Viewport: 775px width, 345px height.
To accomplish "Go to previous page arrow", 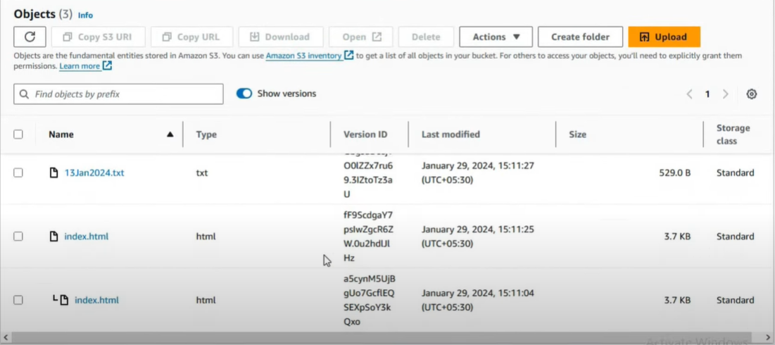I will [690, 94].
